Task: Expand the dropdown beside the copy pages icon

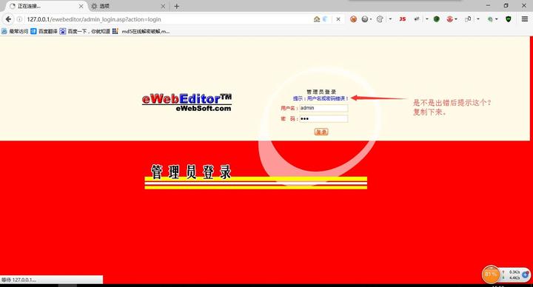Action: pyautogui.click(x=478, y=19)
